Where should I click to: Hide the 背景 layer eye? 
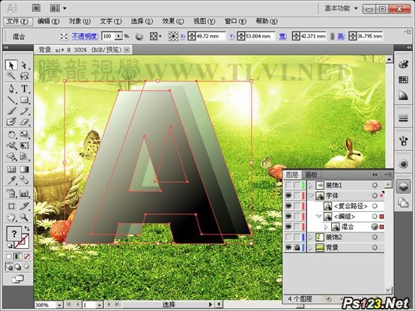288,248
